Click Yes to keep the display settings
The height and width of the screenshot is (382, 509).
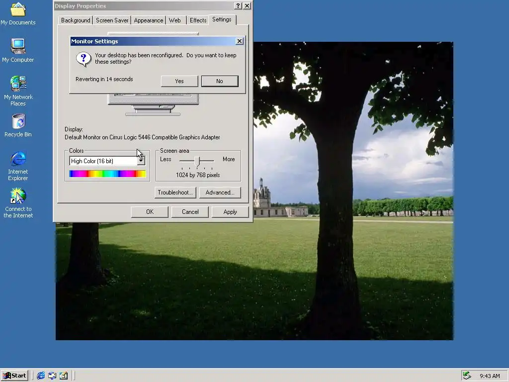179,81
